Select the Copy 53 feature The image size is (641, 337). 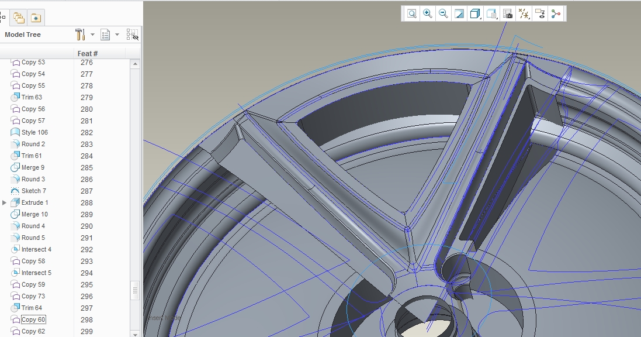tap(33, 62)
